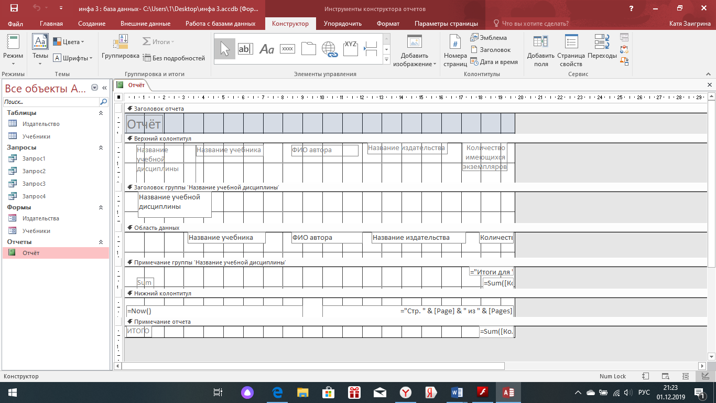
Task: Click the navigation pane search field
Action: click(x=51, y=102)
